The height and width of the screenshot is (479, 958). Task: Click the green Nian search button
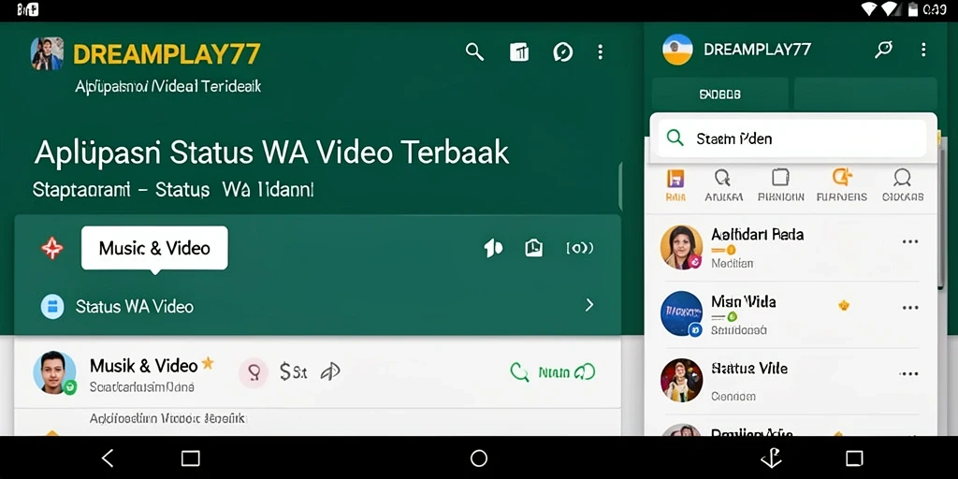[553, 372]
